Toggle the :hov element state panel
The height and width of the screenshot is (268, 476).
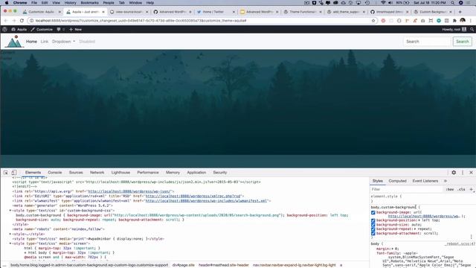click(x=450, y=189)
